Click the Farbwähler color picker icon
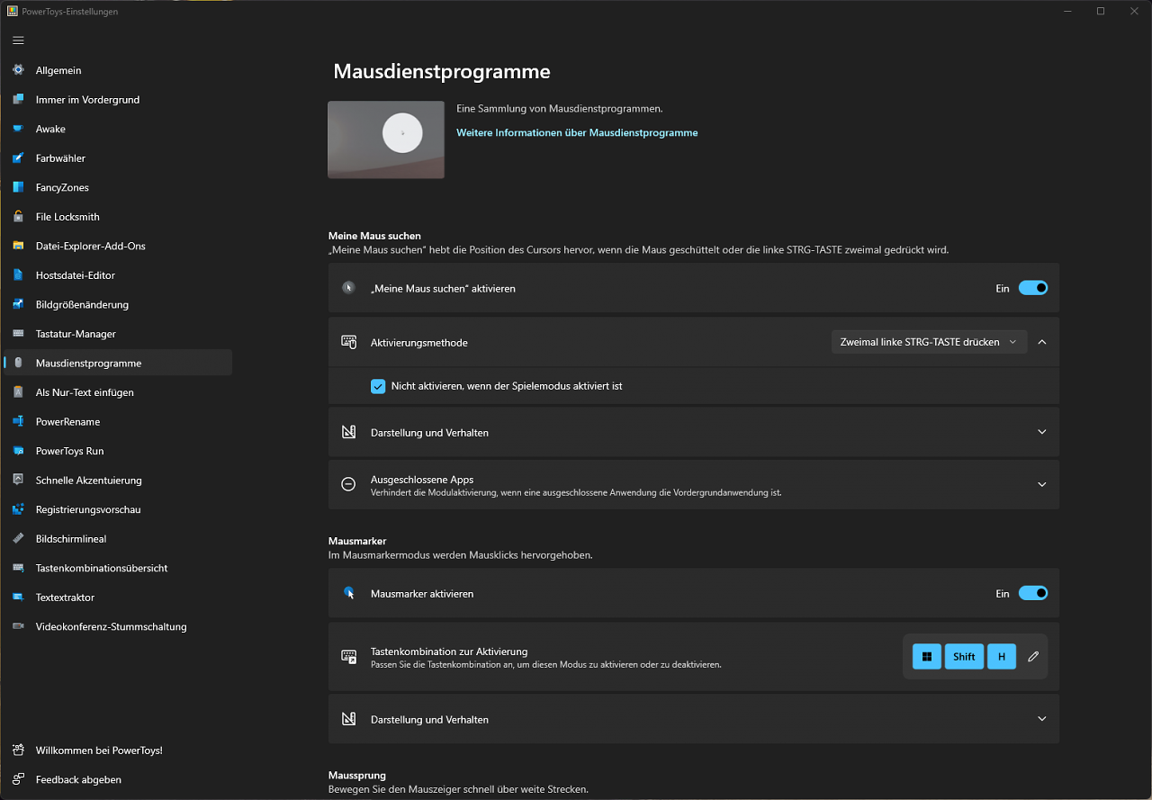 point(18,158)
